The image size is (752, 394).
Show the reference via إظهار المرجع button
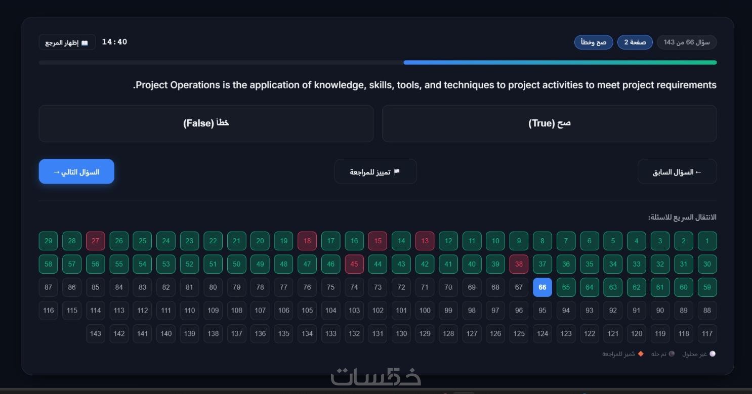tap(67, 42)
